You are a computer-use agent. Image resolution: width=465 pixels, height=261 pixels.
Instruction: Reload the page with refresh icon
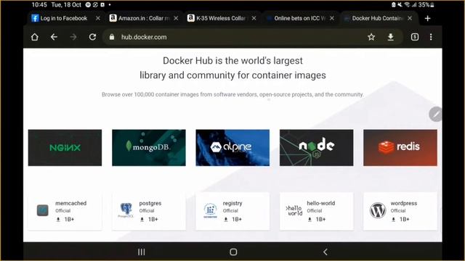click(92, 37)
